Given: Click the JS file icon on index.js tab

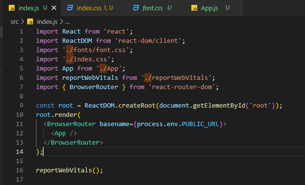Looking at the screenshot, I should pos(12,8).
